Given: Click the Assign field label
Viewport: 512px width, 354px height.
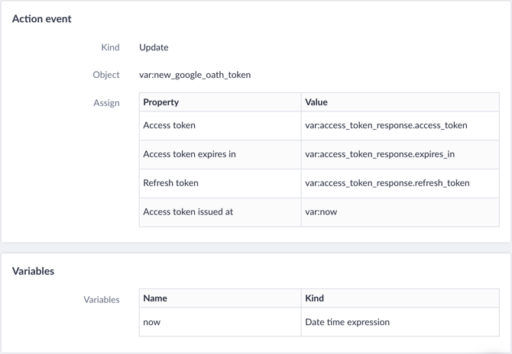Looking at the screenshot, I should tap(106, 103).
